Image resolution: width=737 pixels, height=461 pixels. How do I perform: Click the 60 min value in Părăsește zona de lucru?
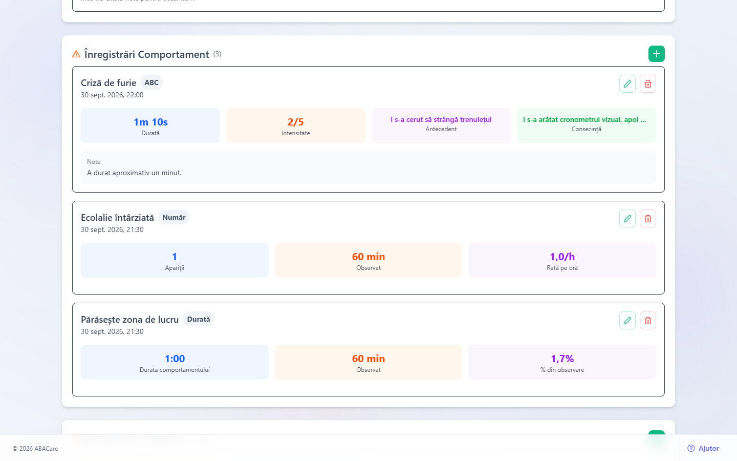pos(368,359)
